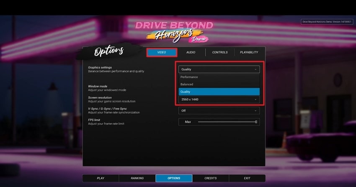
Task: Click the Graphics settings label
Action: pyautogui.click(x=100, y=67)
